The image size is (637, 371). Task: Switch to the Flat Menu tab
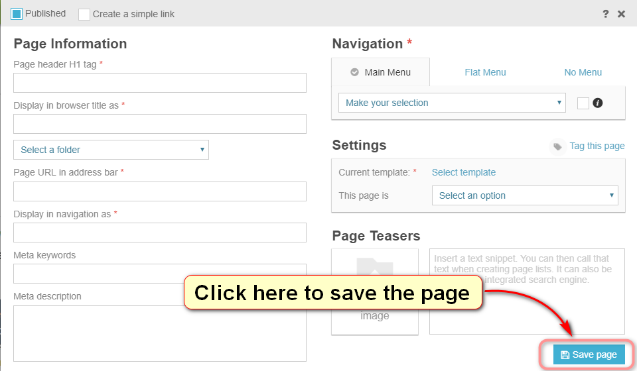[x=485, y=73]
